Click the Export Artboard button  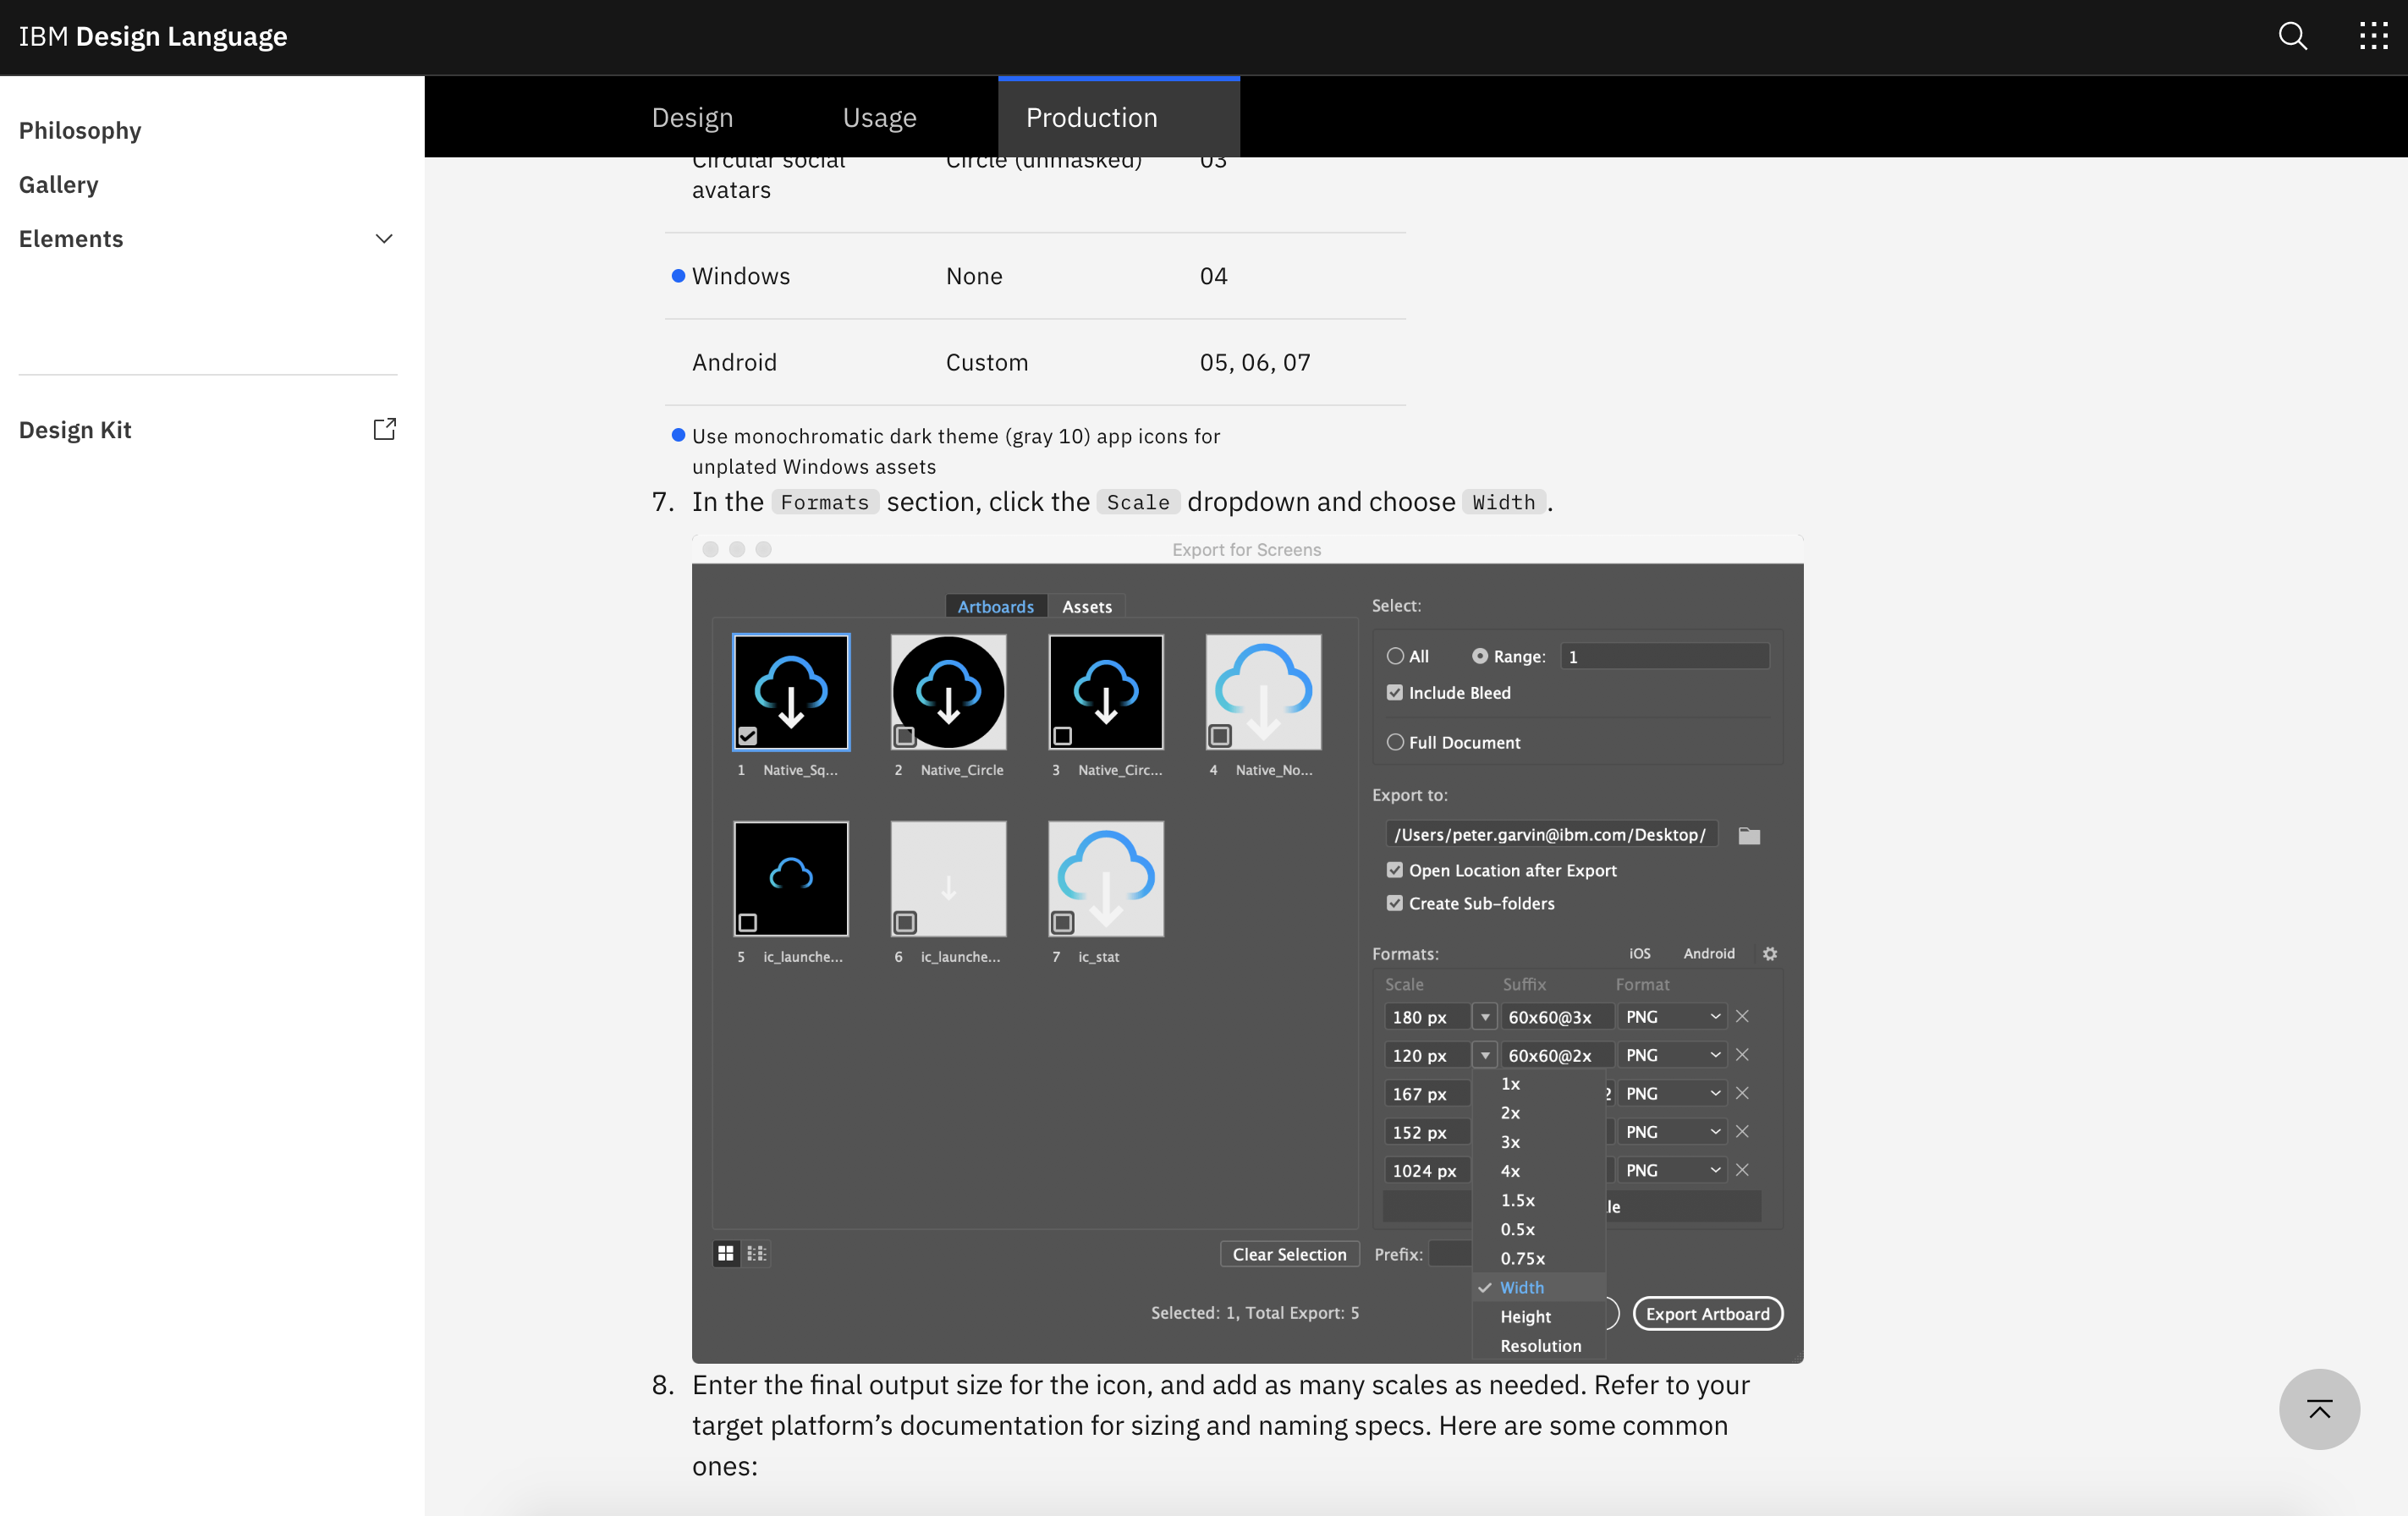point(1708,1314)
